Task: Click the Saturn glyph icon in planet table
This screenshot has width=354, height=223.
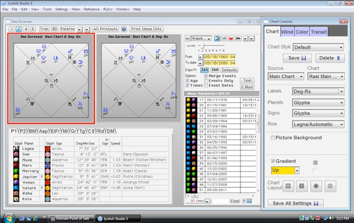Action: click(16, 188)
